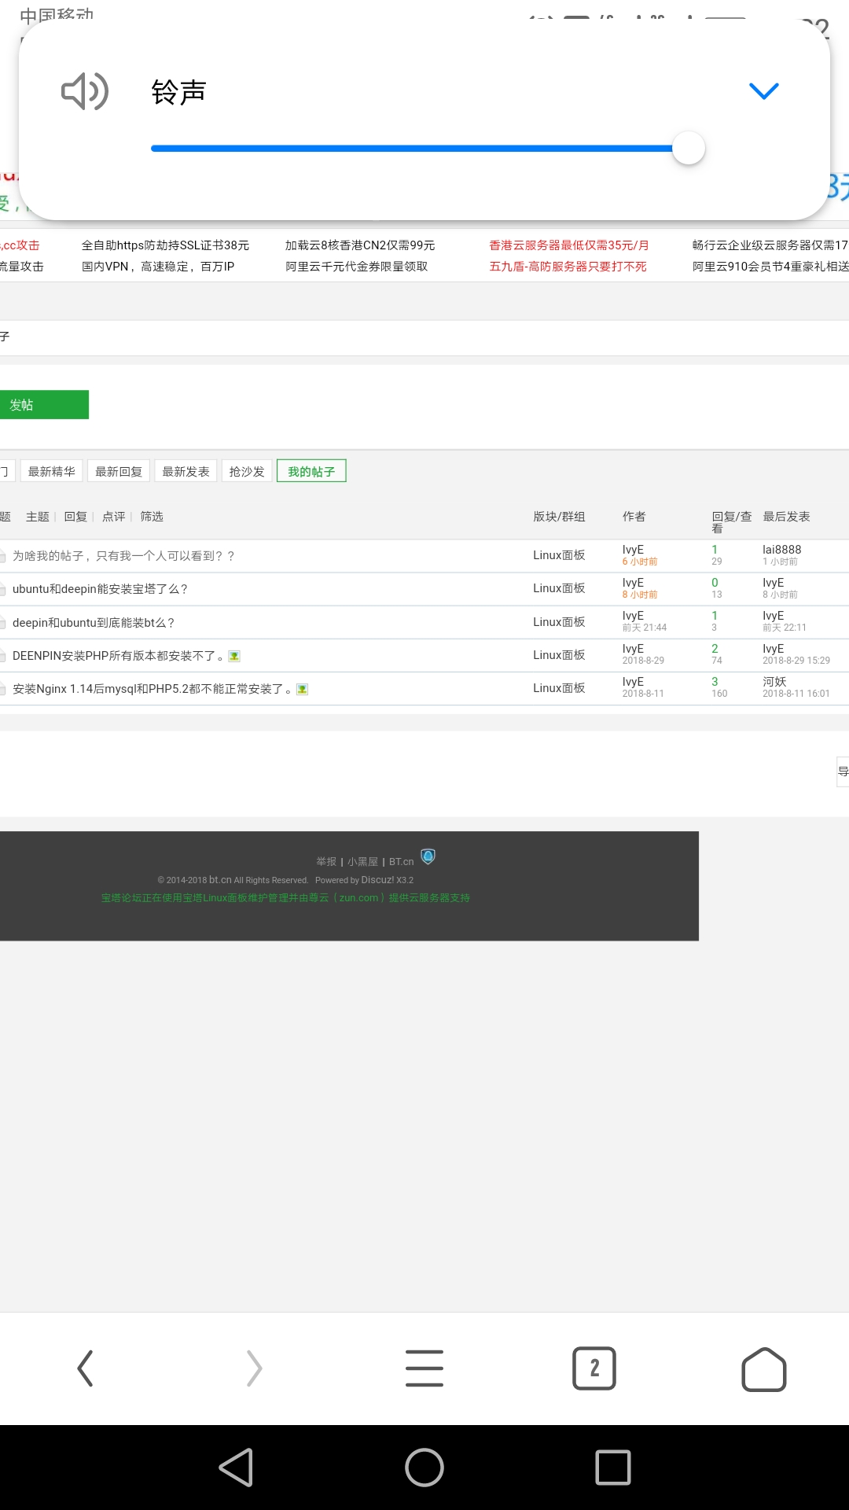Screen dimensions: 849x1510
Task: Tap the blue shield security badge in footer
Action: pos(428,856)
